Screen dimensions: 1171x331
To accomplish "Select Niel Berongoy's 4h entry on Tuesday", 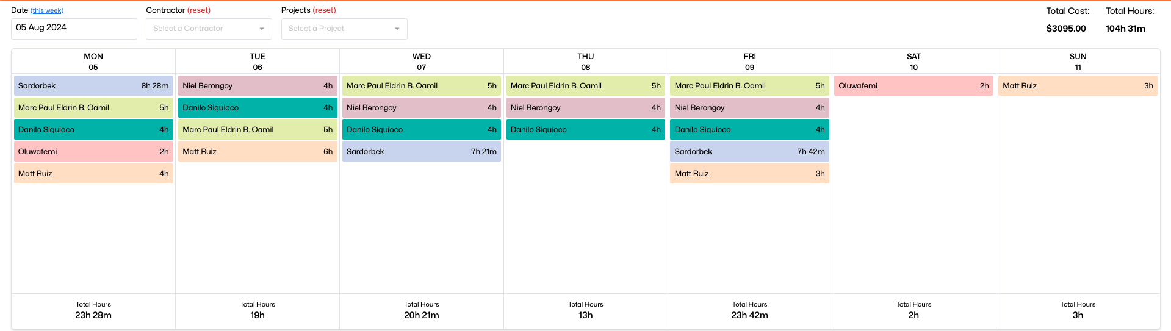I will pyautogui.click(x=258, y=86).
